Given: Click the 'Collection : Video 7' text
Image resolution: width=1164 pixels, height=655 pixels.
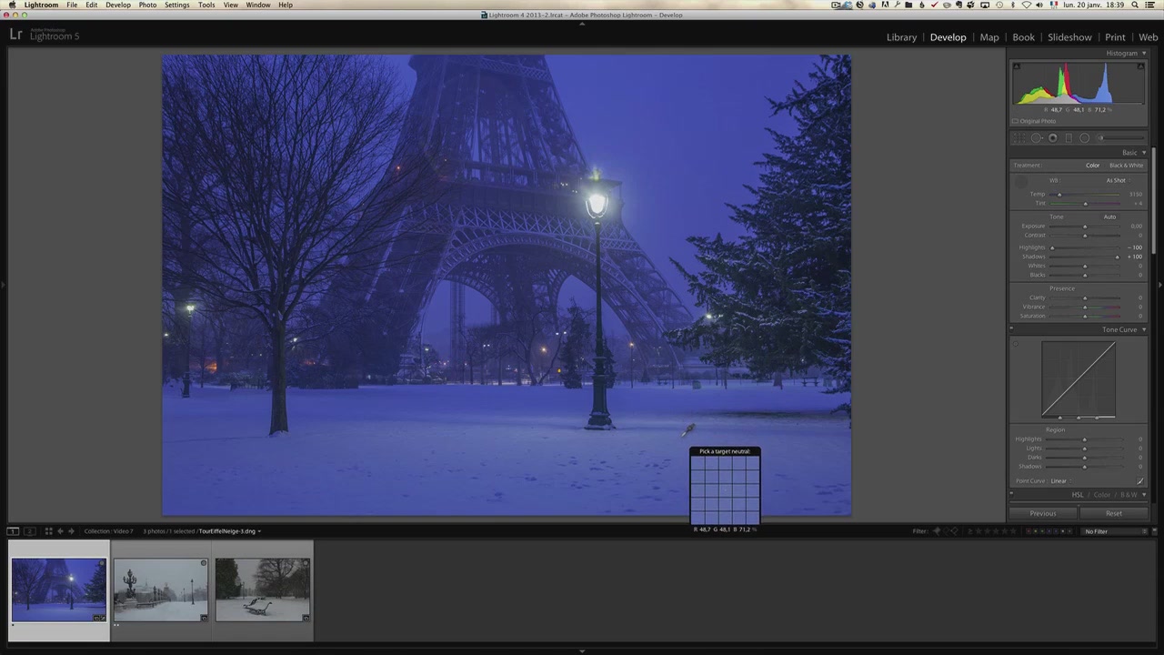Looking at the screenshot, I should (108, 531).
